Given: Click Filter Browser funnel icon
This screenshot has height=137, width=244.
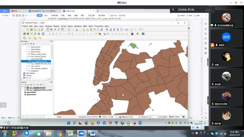Looking at the screenshot, I should coord(28,44).
